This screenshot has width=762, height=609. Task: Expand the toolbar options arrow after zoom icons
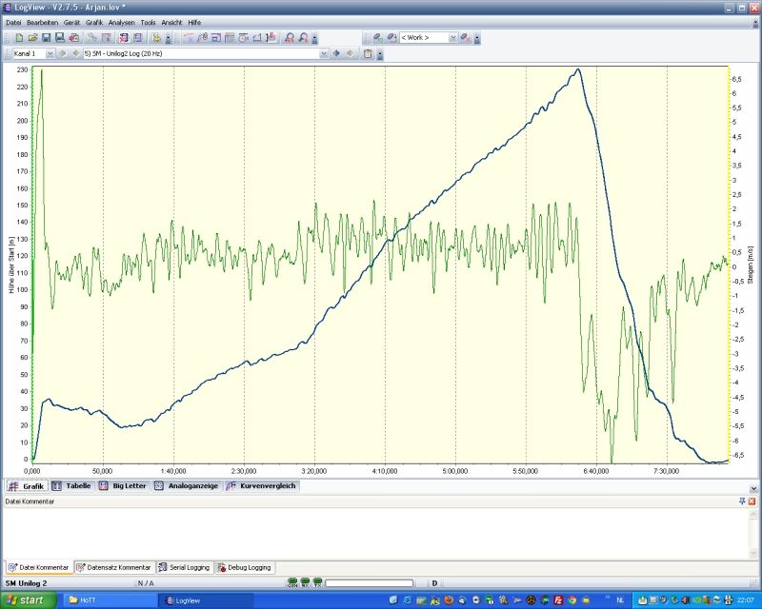click(x=315, y=39)
